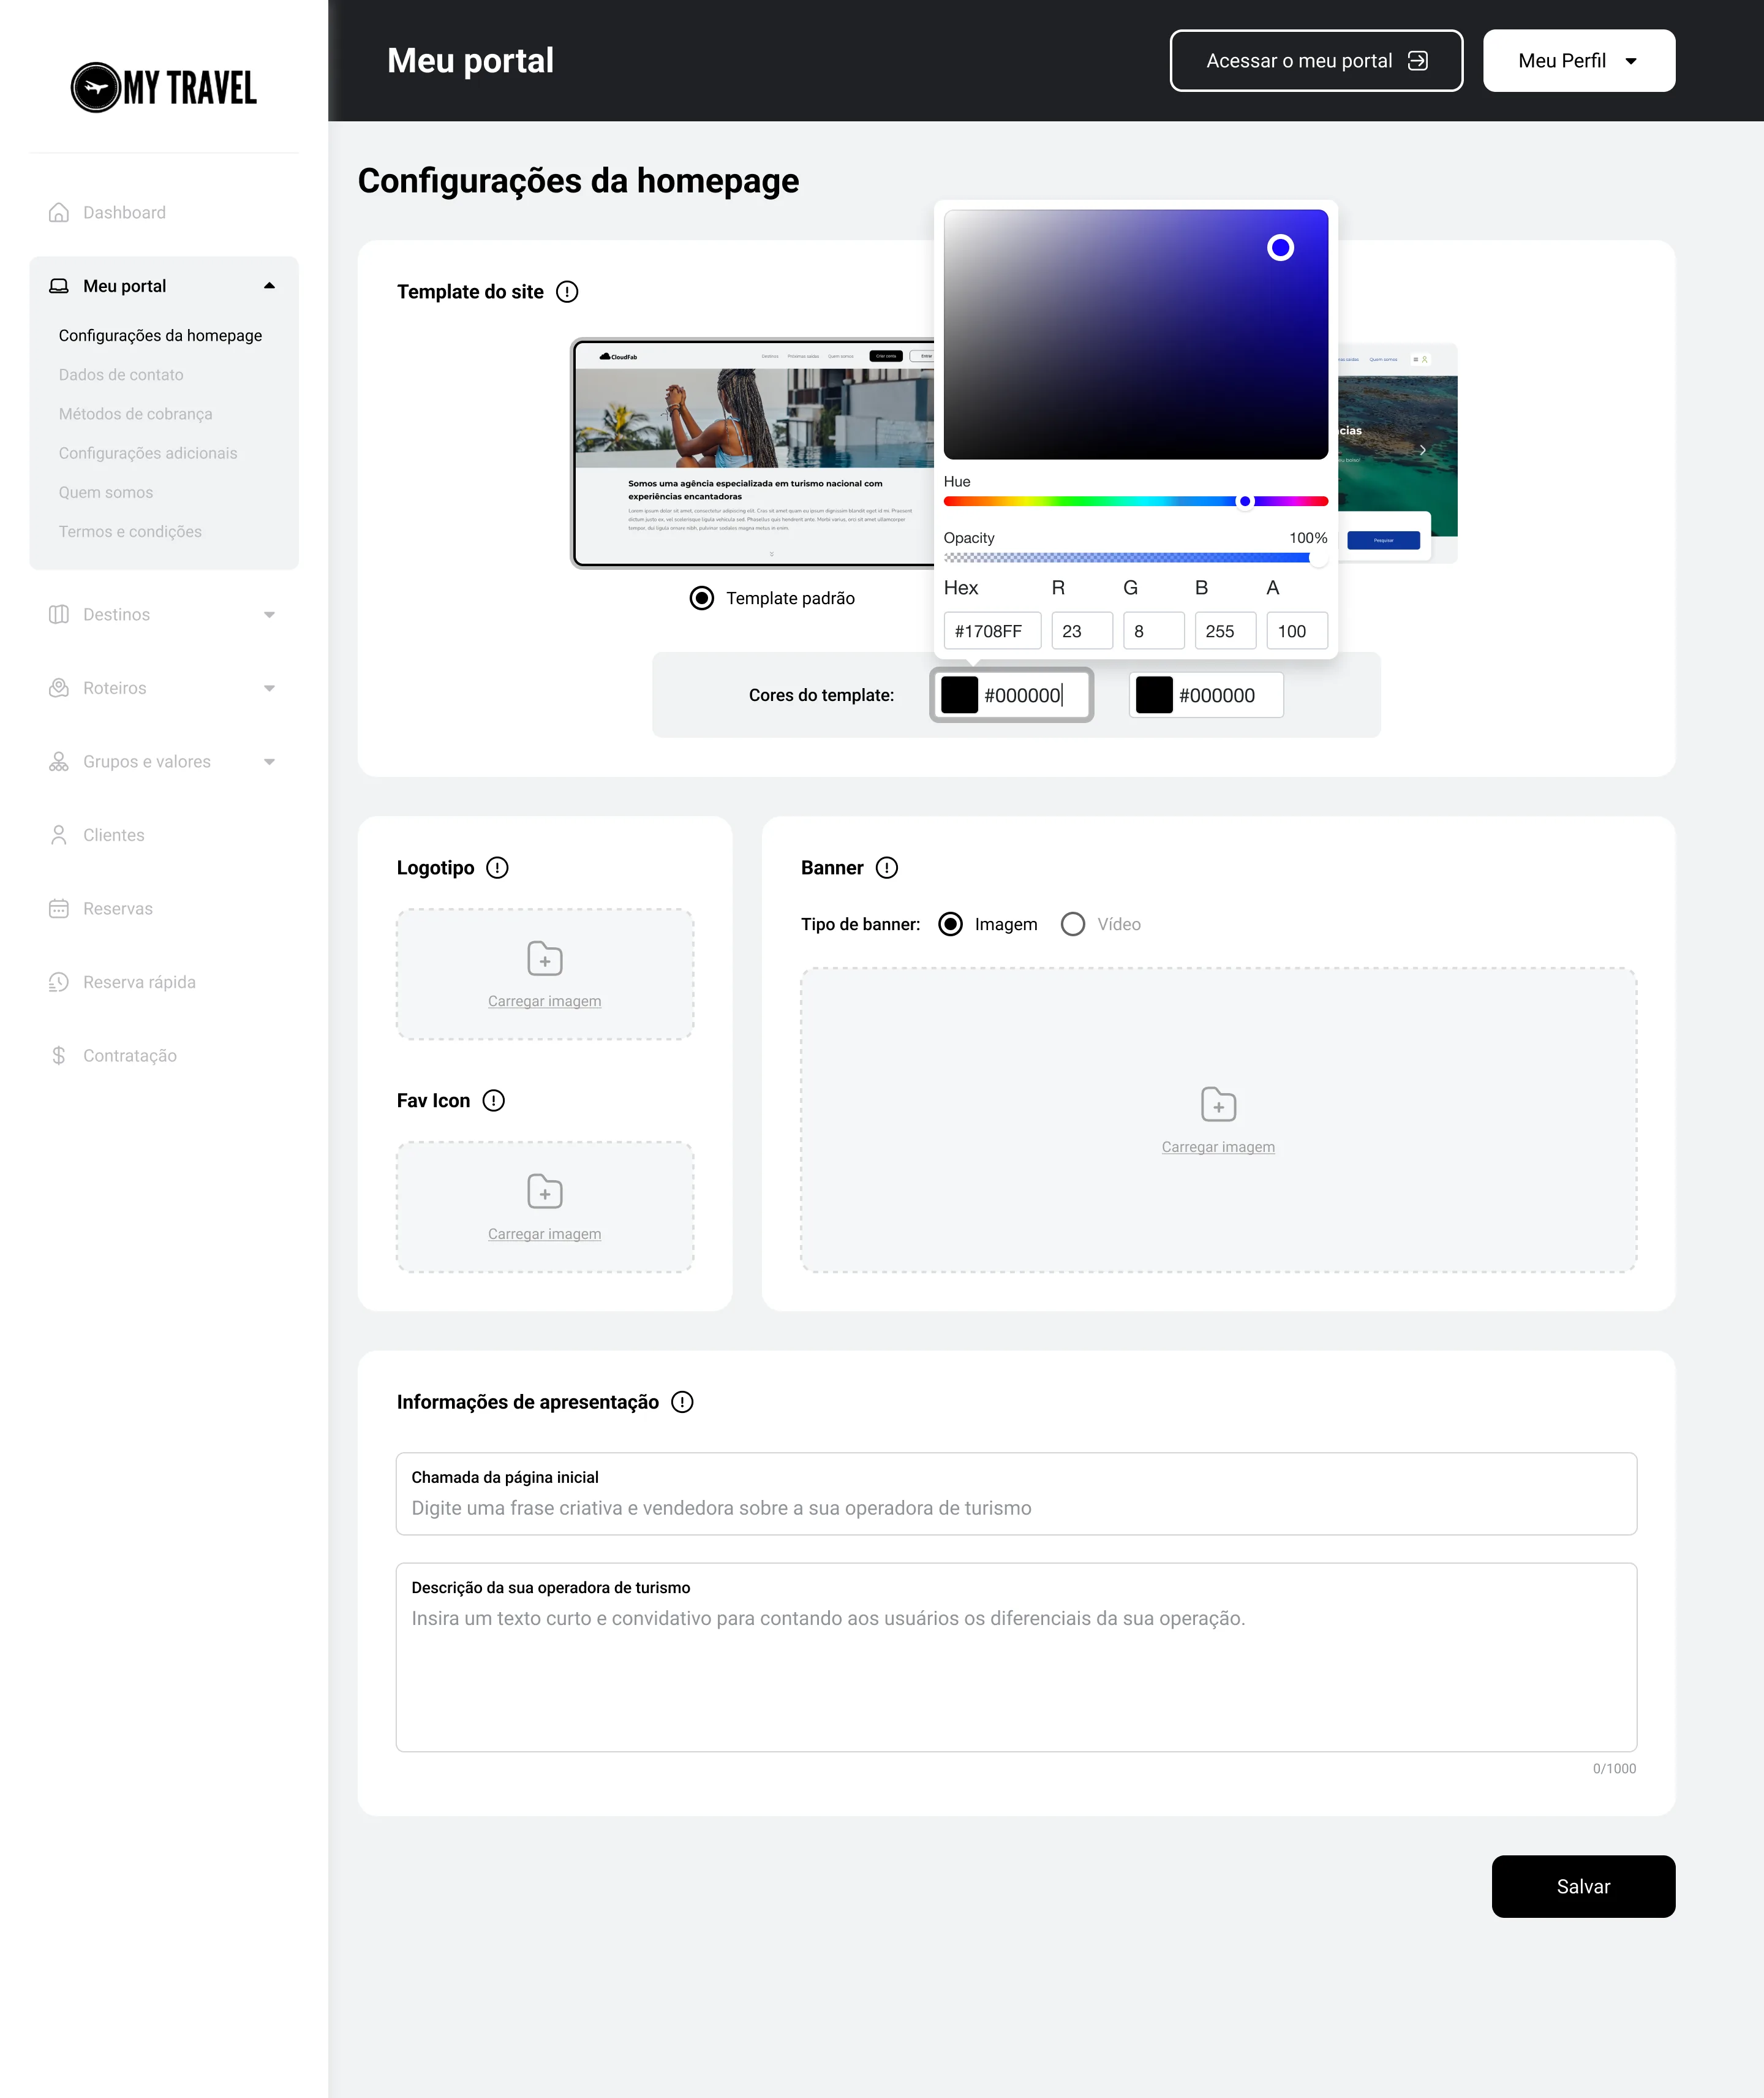This screenshot has height=2098, width=1764.
Task: Click the Roteiros location pin icon
Action: point(59,687)
